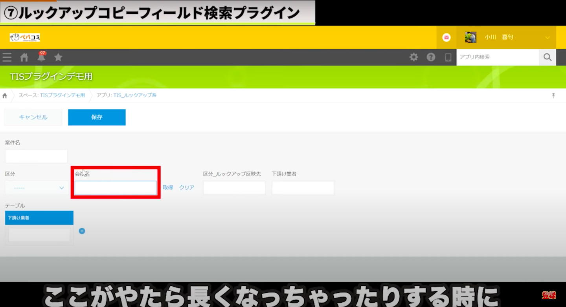Click the pin icon on breadcrumb bar
566x307 pixels.
[x=553, y=95]
